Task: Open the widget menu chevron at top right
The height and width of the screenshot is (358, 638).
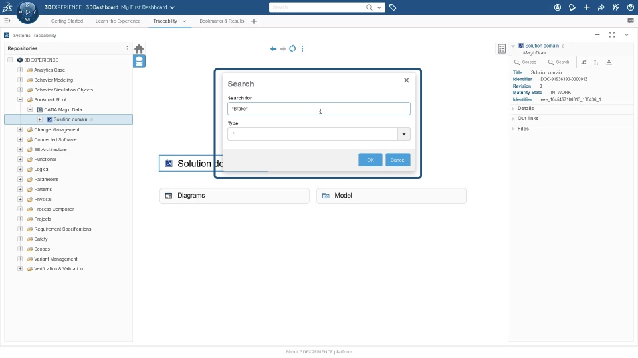Action: click(x=627, y=35)
